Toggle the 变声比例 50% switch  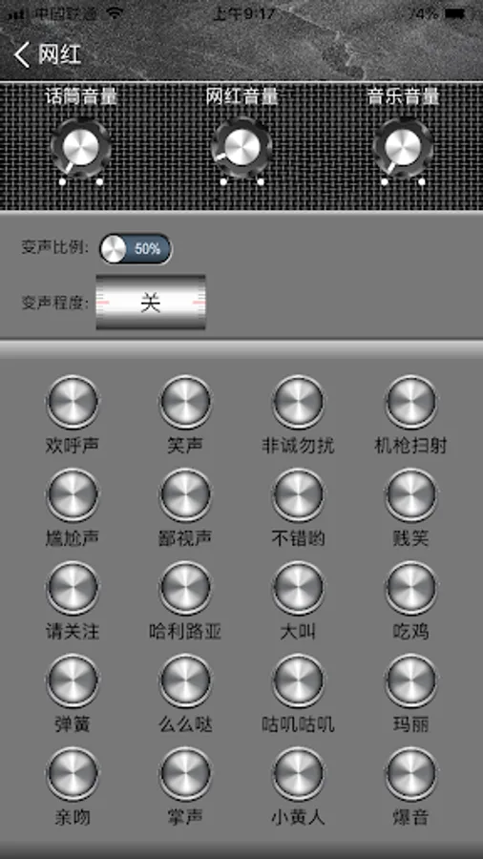[136, 249]
